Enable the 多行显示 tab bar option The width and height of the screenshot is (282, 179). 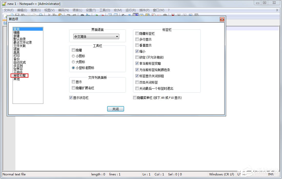[x=137, y=39]
